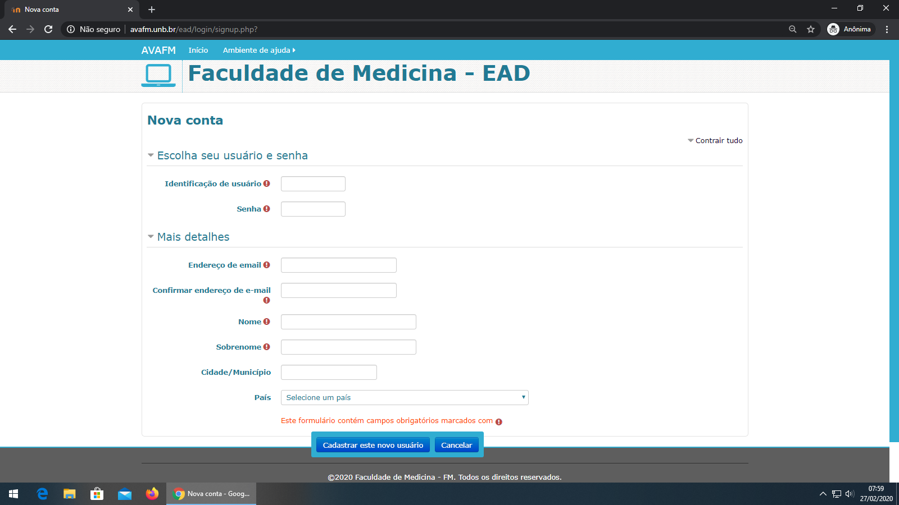The width and height of the screenshot is (899, 505).
Task: Click the site info icon beside Não seguro
Action: tap(71, 29)
